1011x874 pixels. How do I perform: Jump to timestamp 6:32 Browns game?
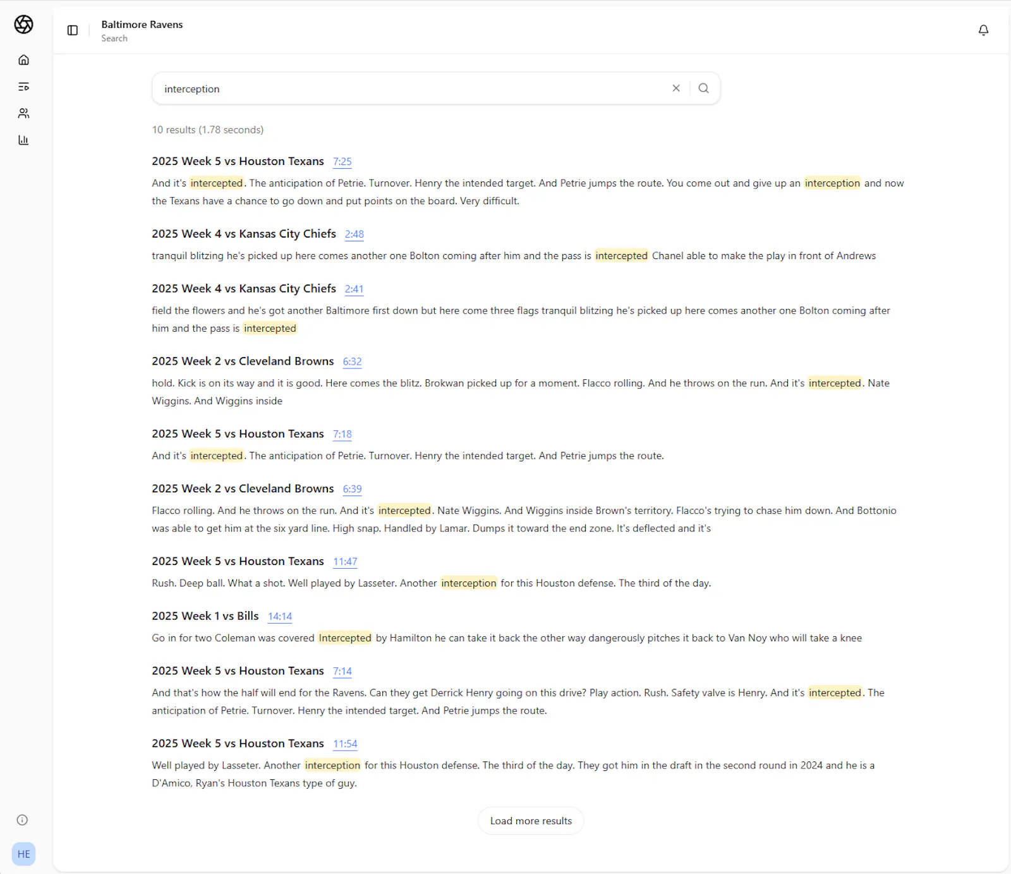[x=352, y=362]
